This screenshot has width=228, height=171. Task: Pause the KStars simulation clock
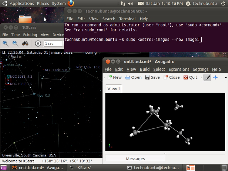38,43
